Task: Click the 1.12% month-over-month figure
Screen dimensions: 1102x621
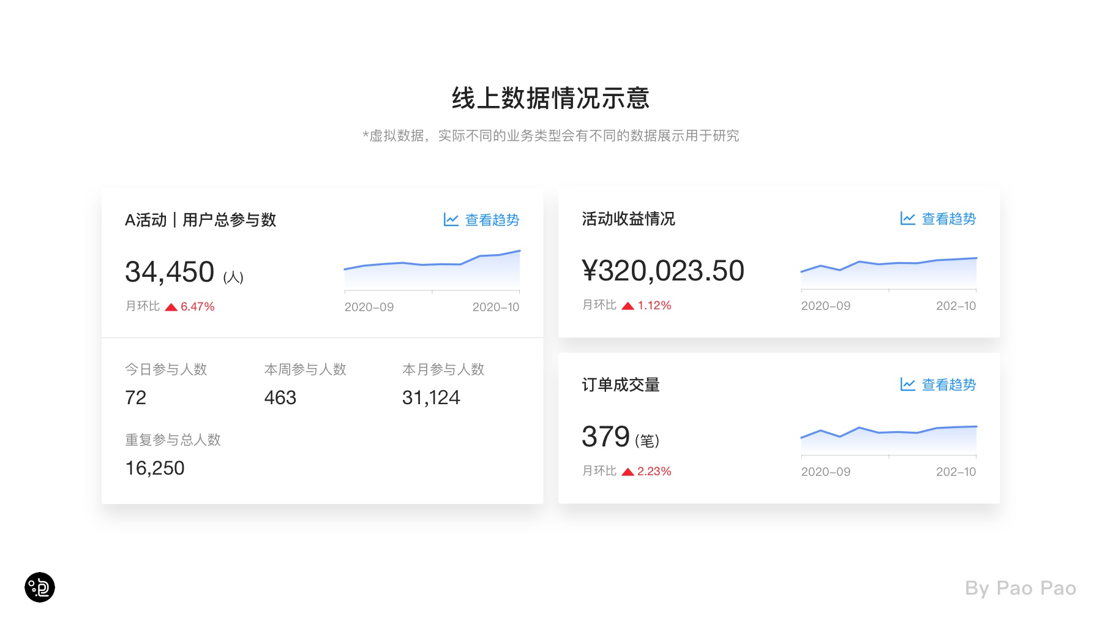Action: click(654, 306)
